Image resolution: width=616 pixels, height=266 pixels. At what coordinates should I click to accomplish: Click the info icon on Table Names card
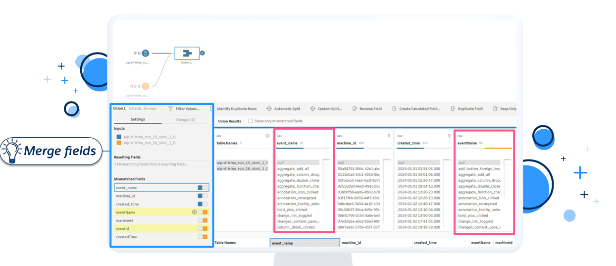pyautogui.click(x=267, y=135)
